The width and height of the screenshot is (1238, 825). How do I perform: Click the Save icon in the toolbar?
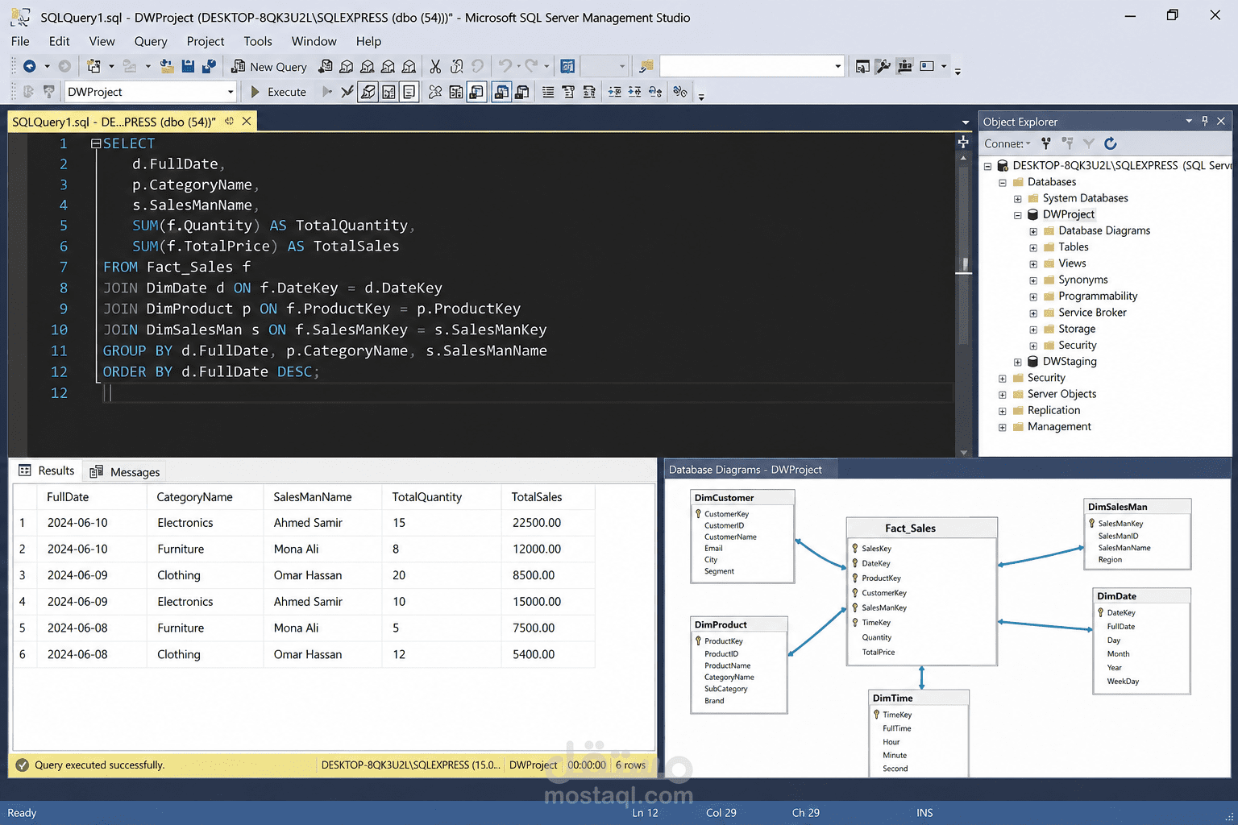(188, 66)
